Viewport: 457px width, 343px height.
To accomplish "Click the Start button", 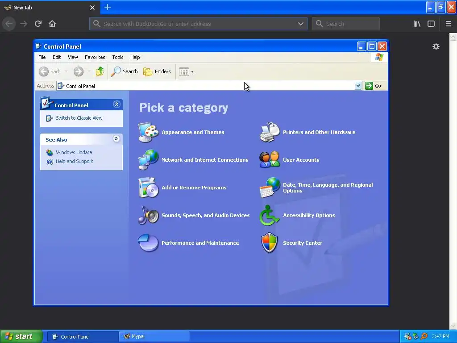I will pyautogui.click(x=21, y=336).
